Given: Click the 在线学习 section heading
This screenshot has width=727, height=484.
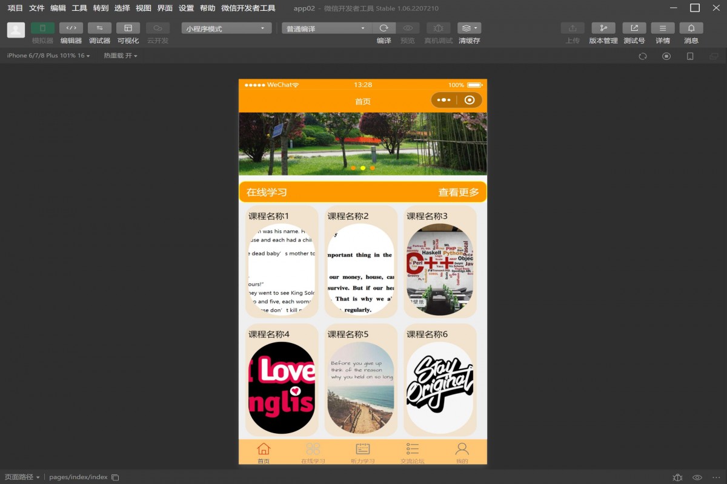Looking at the screenshot, I should pyautogui.click(x=267, y=192).
